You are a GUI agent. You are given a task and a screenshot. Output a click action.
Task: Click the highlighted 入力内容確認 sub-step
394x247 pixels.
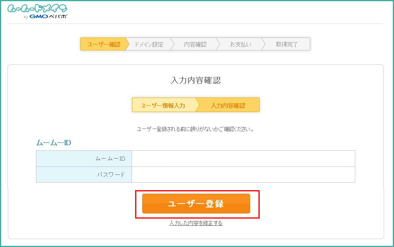[x=228, y=105]
